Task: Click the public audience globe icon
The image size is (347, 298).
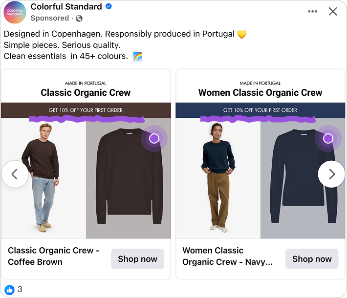Action: pos(79,19)
